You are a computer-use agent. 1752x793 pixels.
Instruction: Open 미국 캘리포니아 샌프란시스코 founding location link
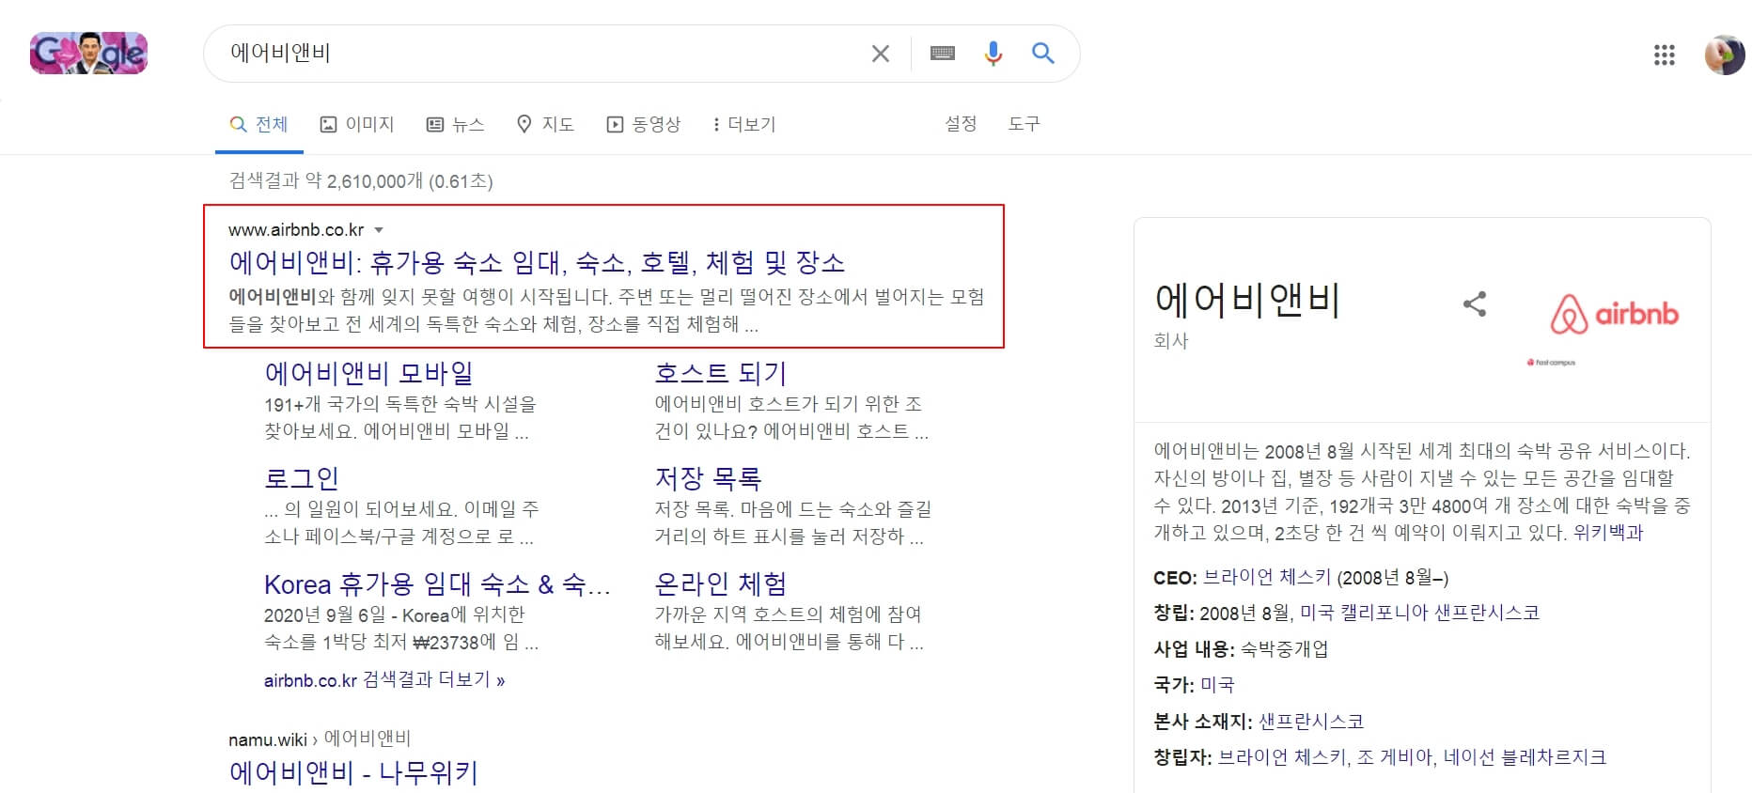point(1419,613)
